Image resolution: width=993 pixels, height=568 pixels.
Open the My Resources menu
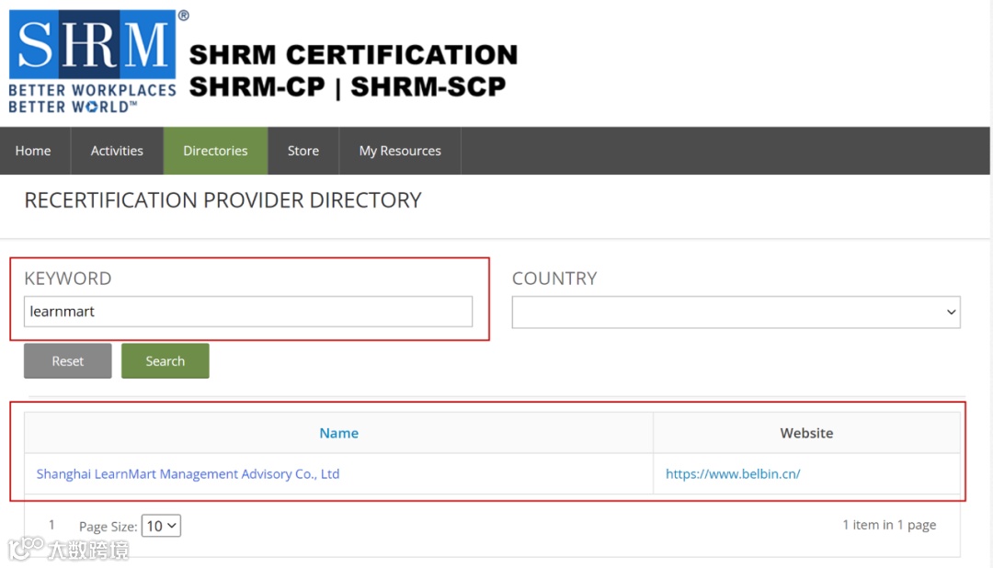(x=400, y=151)
